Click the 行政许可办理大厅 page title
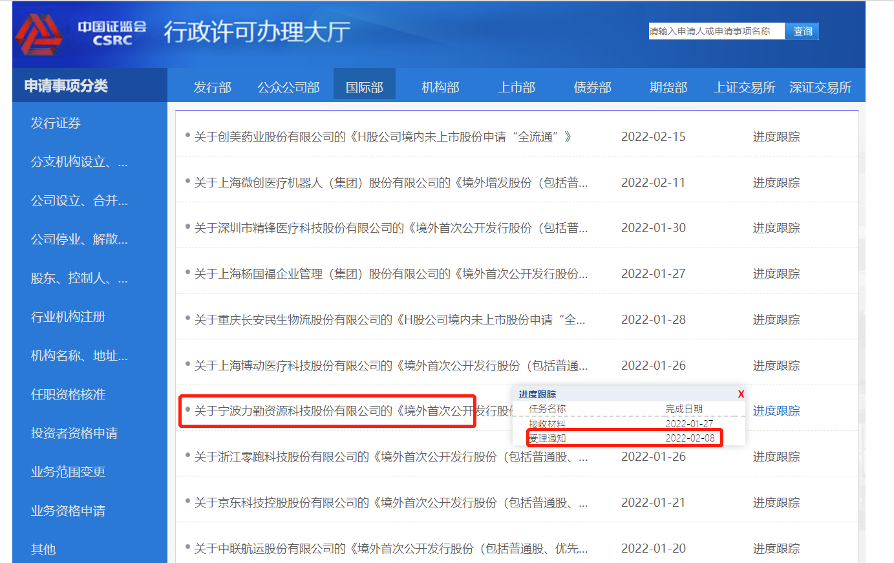The image size is (894, 563). (x=257, y=32)
